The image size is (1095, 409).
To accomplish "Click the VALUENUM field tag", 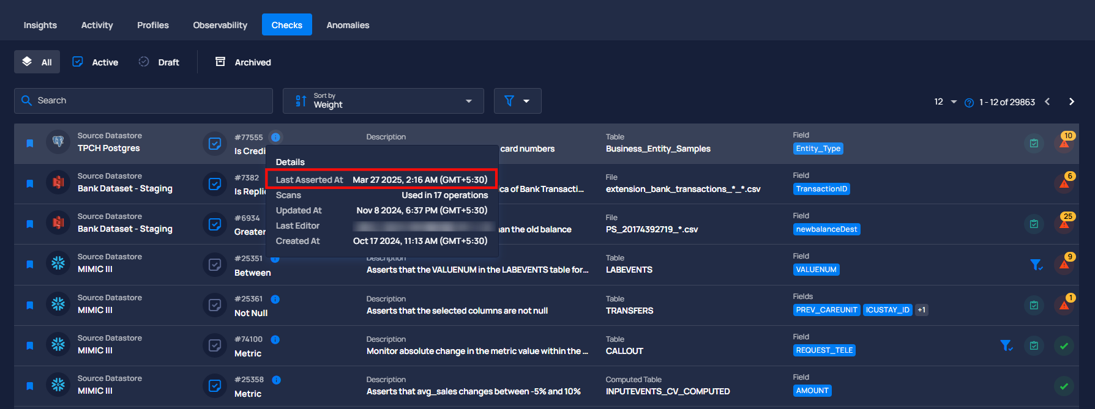I will click(816, 270).
